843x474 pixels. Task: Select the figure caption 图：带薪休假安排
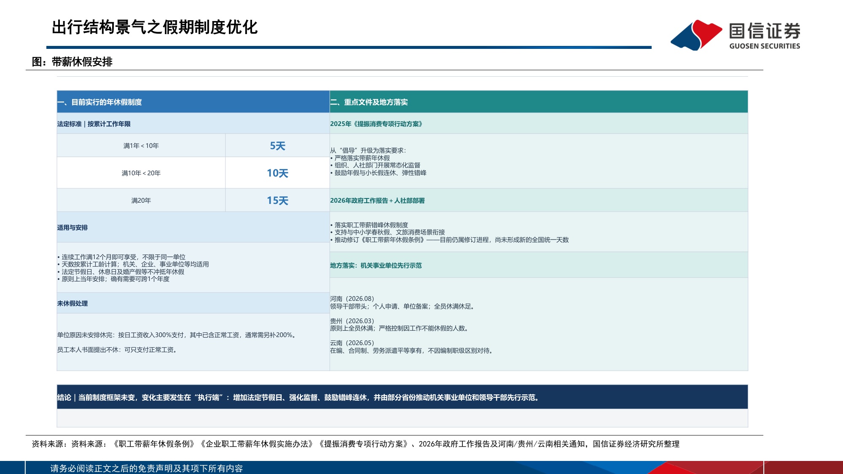(72, 62)
